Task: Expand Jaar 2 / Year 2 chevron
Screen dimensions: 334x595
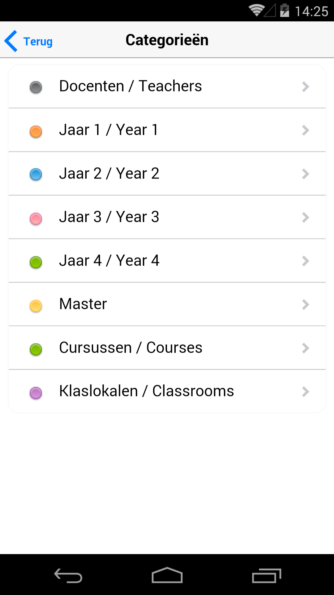Action: [306, 174]
